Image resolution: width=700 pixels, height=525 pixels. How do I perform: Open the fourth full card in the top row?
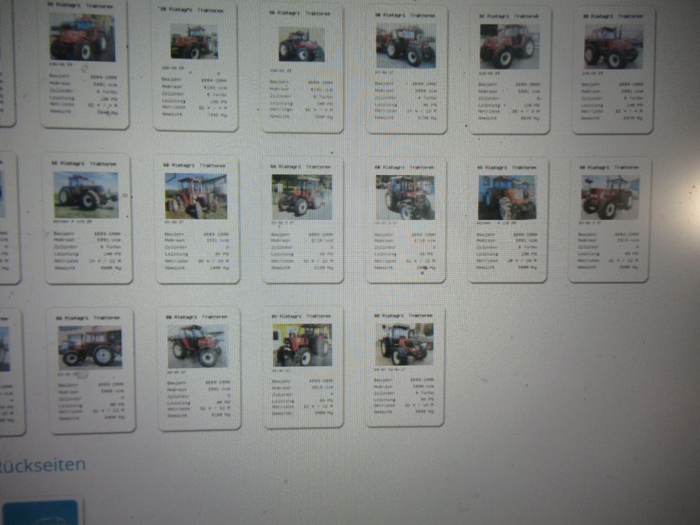coord(407,69)
